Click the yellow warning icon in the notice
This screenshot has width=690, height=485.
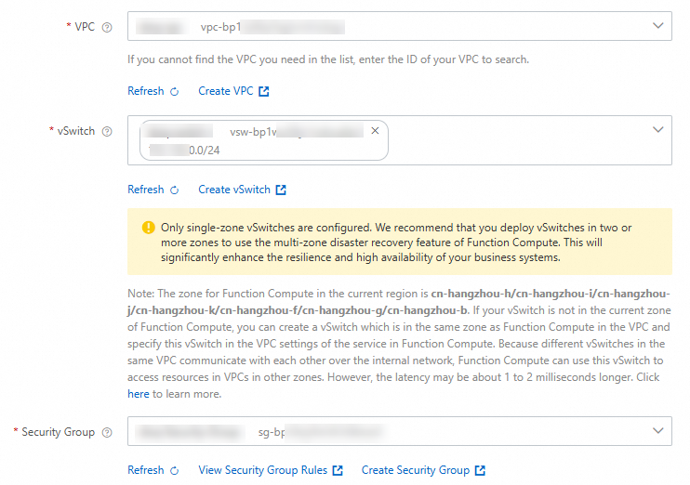(149, 228)
